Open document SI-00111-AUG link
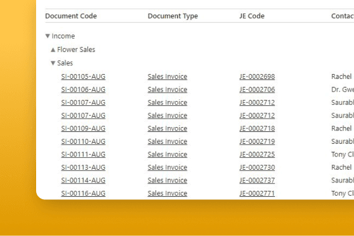The height and width of the screenshot is (236, 354). (83, 154)
